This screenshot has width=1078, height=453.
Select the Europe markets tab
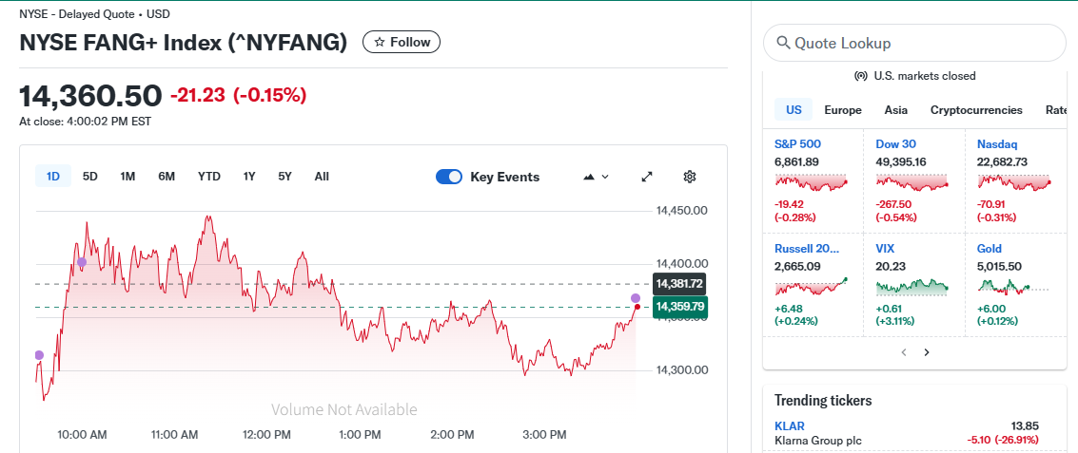tap(842, 110)
